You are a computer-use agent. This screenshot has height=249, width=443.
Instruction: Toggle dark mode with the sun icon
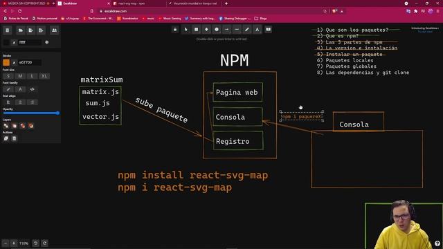(47, 42)
